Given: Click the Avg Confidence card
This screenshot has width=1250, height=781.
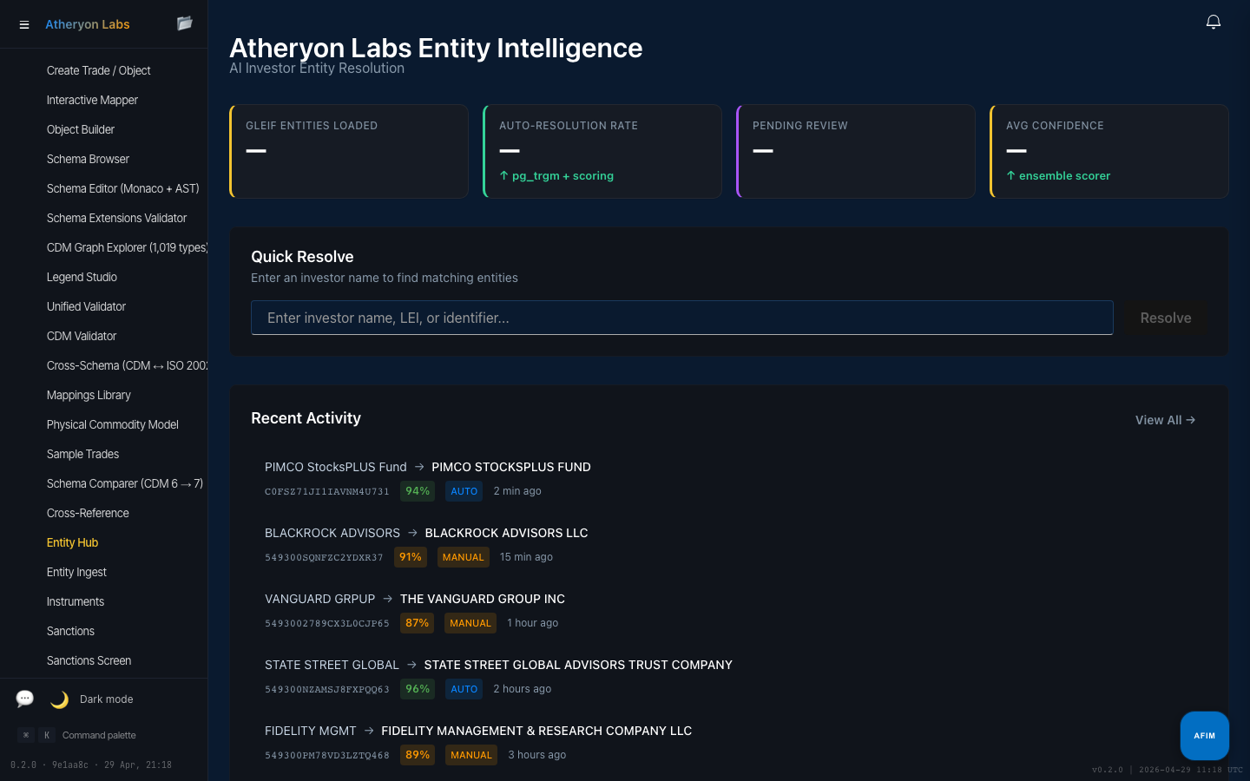Looking at the screenshot, I should [x=1109, y=152].
